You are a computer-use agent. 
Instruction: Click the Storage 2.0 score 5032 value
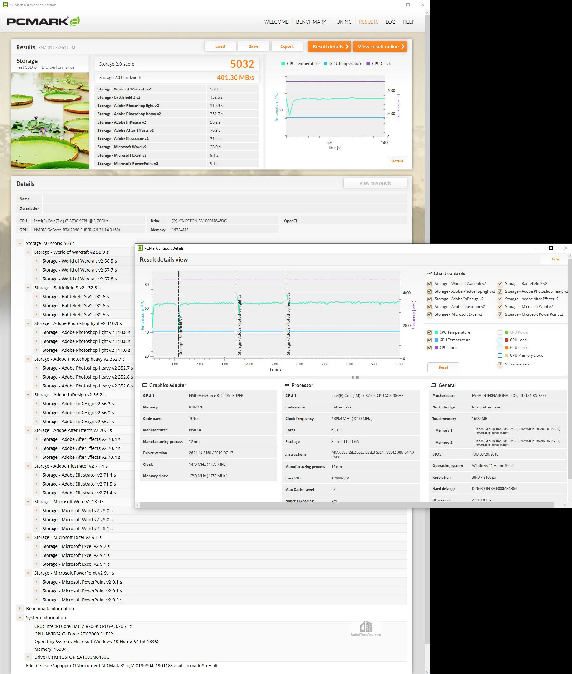click(x=242, y=64)
